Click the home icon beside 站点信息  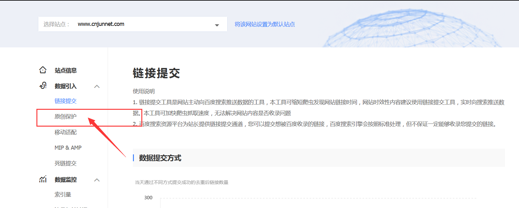pos(43,70)
